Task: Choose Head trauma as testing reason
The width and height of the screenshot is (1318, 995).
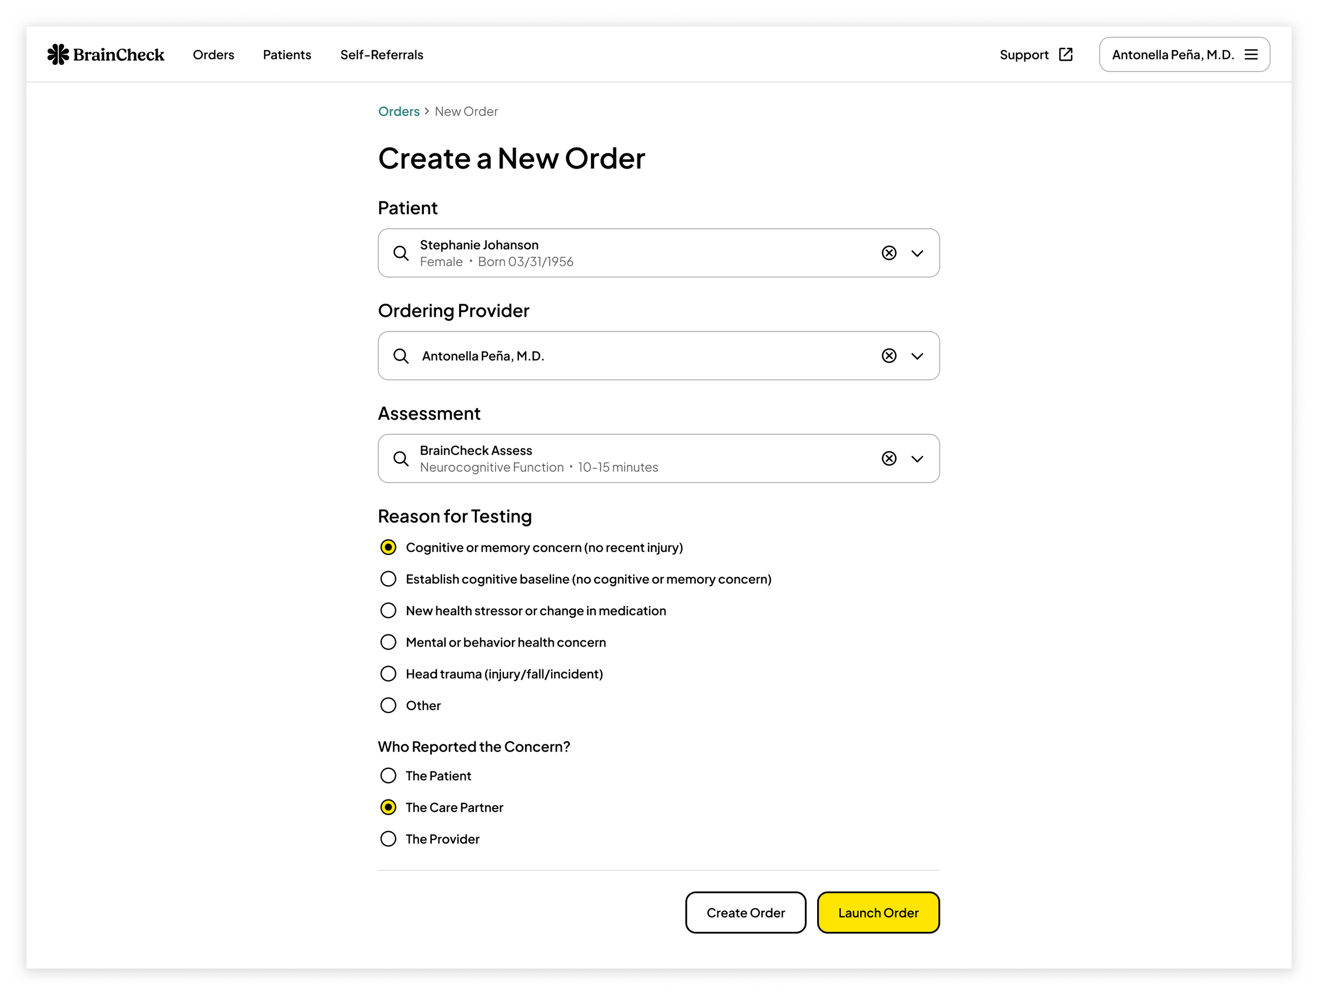Action: [389, 674]
